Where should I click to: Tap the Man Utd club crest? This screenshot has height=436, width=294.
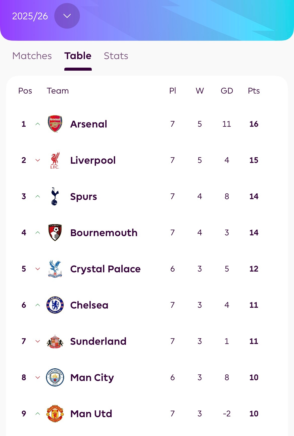[55, 414]
